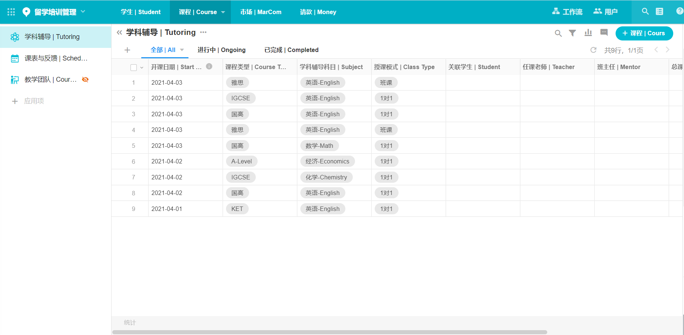Open the statistics chart icon
The height and width of the screenshot is (335, 684).
point(588,33)
